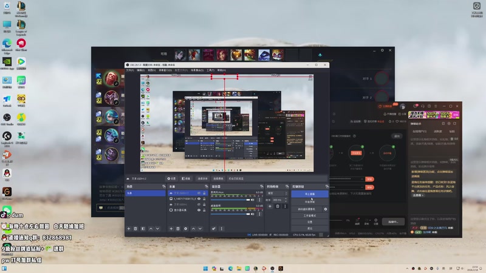Add a new scene with the plus icon
This screenshot has height=273, width=486.
[x=128, y=229]
